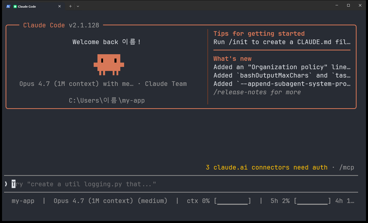Click the orange Claude mascot

tap(109, 65)
